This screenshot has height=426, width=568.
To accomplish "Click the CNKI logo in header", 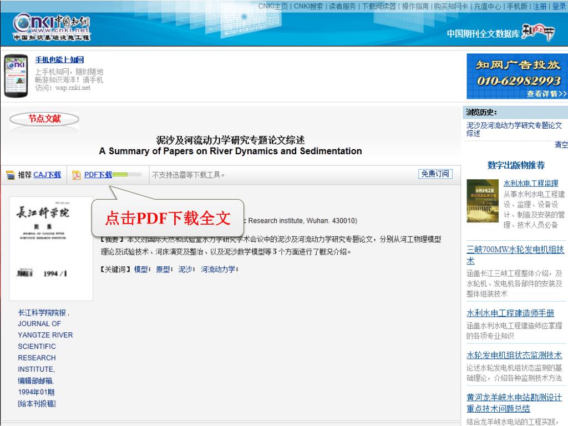I will (x=51, y=27).
